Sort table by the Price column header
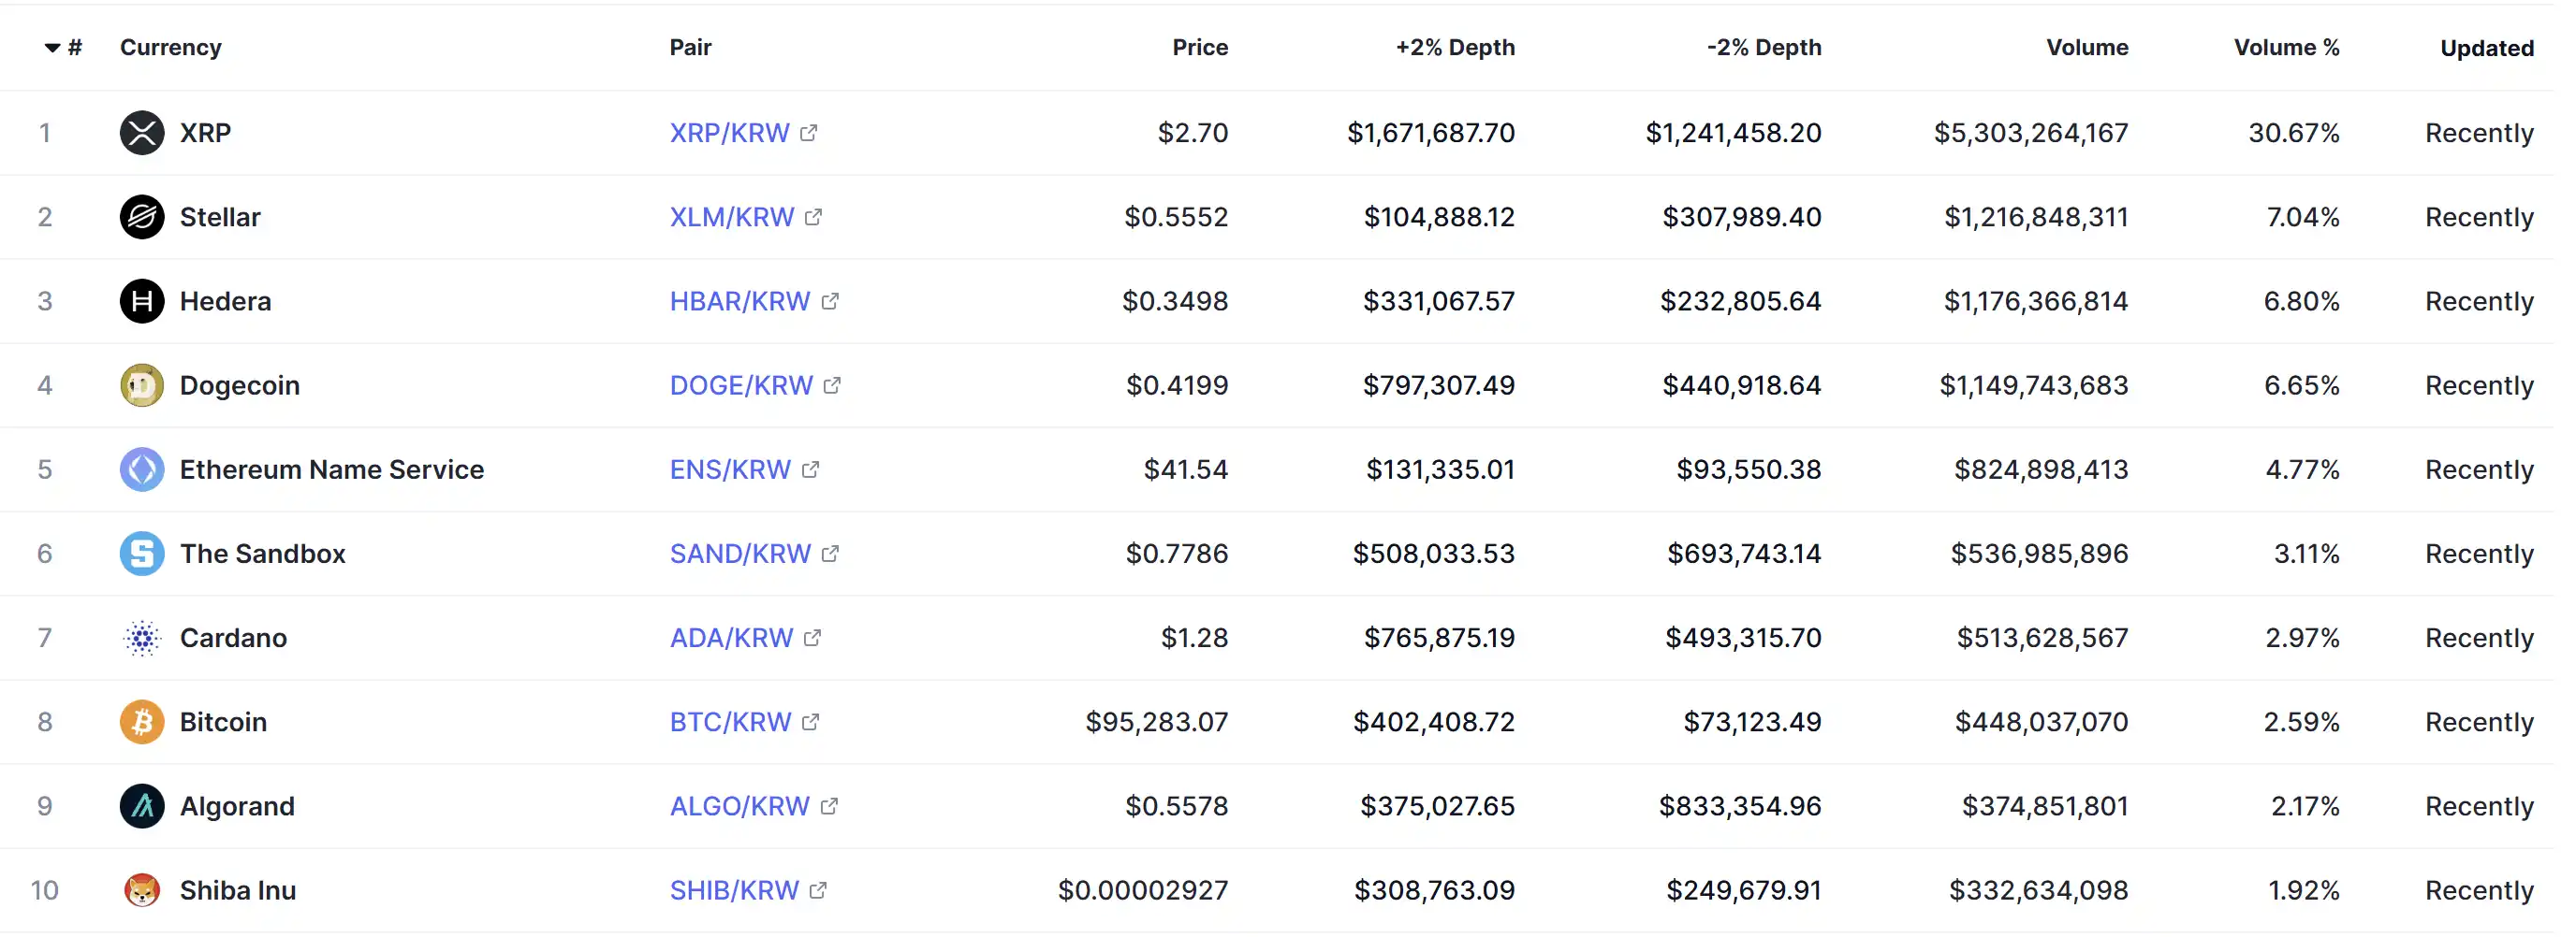 pyautogui.click(x=1200, y=48)
